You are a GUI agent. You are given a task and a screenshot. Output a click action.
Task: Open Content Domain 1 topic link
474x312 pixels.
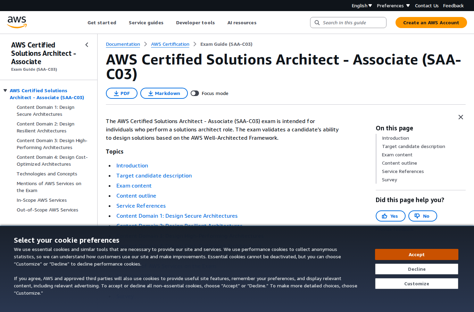click(177, 216)
